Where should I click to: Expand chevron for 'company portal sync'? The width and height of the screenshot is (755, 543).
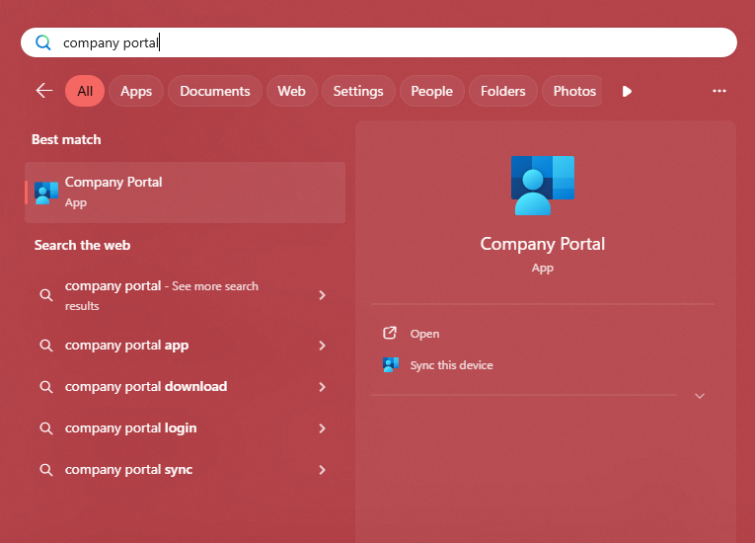click(322, 469)
